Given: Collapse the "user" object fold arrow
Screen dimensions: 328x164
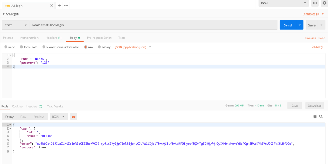Looking at the screenshot, I should click(10, 128).
